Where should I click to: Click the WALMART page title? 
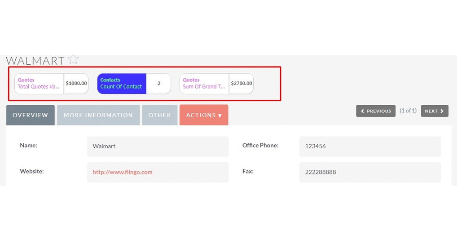(35, 61)
